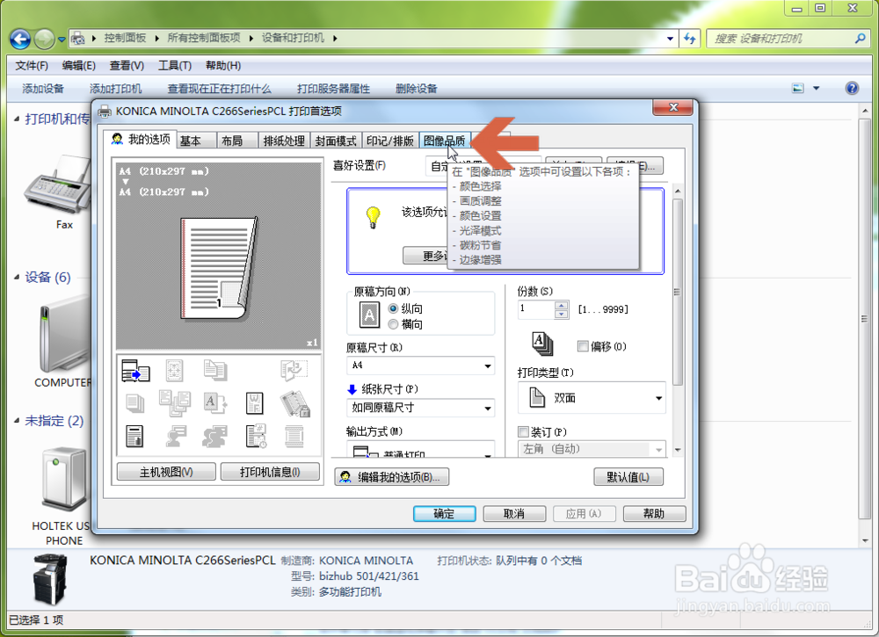Click the 默认值(L) button

tap(628, 477)
